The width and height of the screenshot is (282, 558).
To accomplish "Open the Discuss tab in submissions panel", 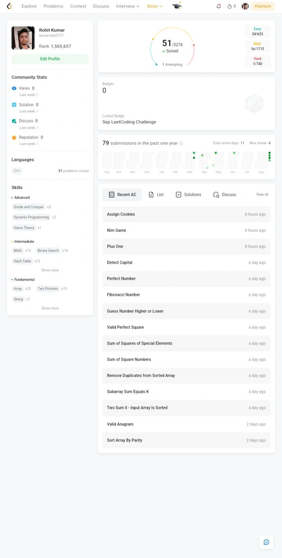I will (x=225, y=195).
